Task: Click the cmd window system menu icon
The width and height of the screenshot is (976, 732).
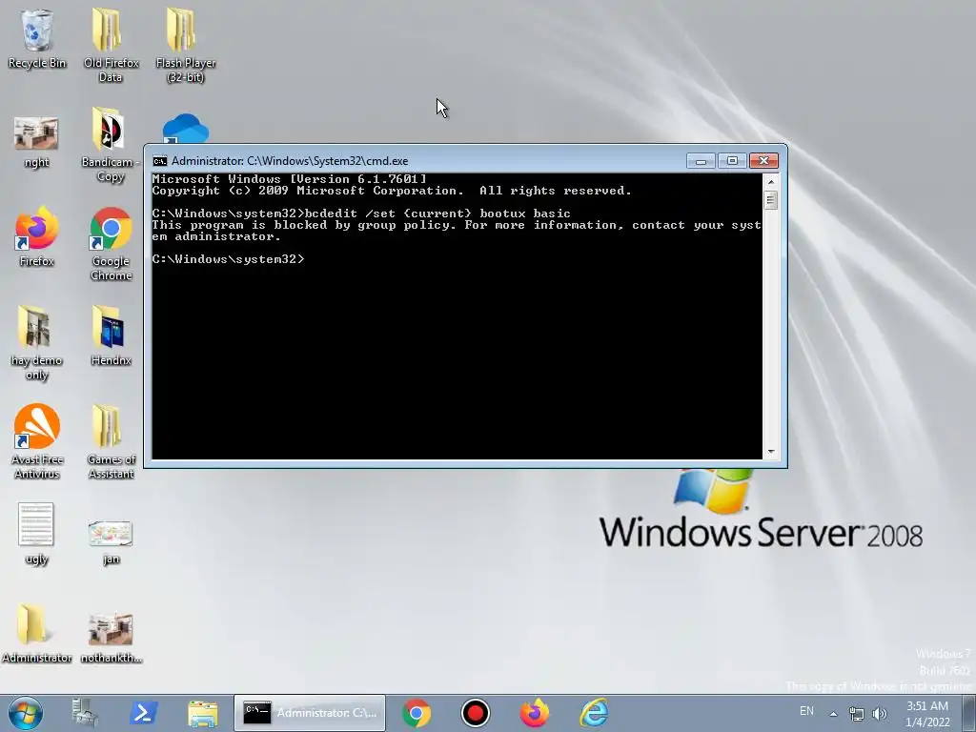Action: (160, 161)
